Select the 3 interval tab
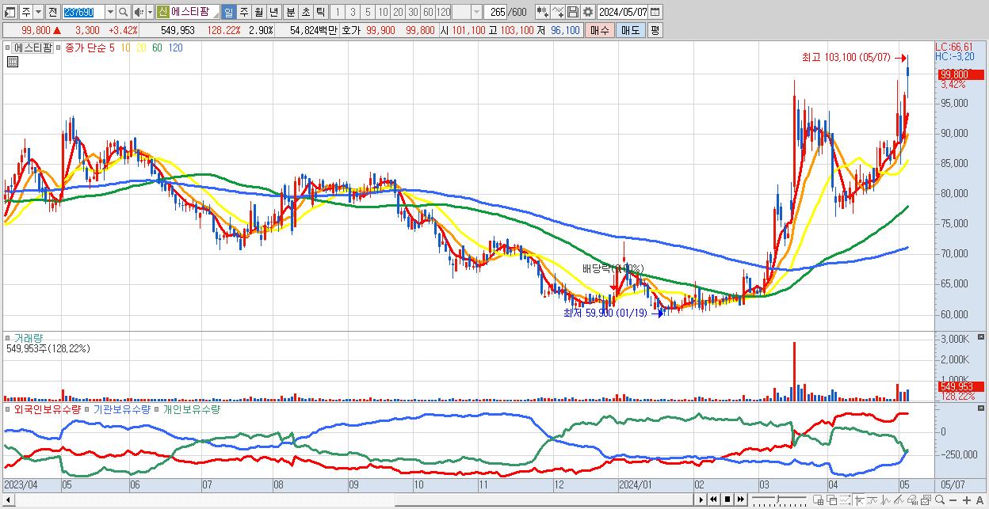 click(353, 12)
